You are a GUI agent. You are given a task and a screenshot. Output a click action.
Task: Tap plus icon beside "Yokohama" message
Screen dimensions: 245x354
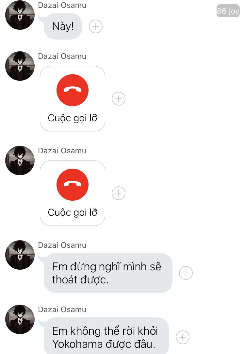183,337
